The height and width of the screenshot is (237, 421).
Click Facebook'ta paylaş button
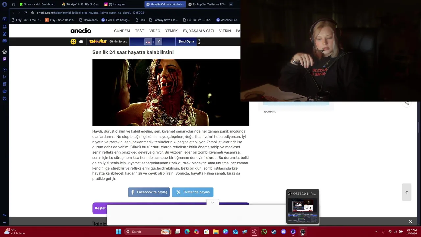pyautogui.click(x=149, y=192)
